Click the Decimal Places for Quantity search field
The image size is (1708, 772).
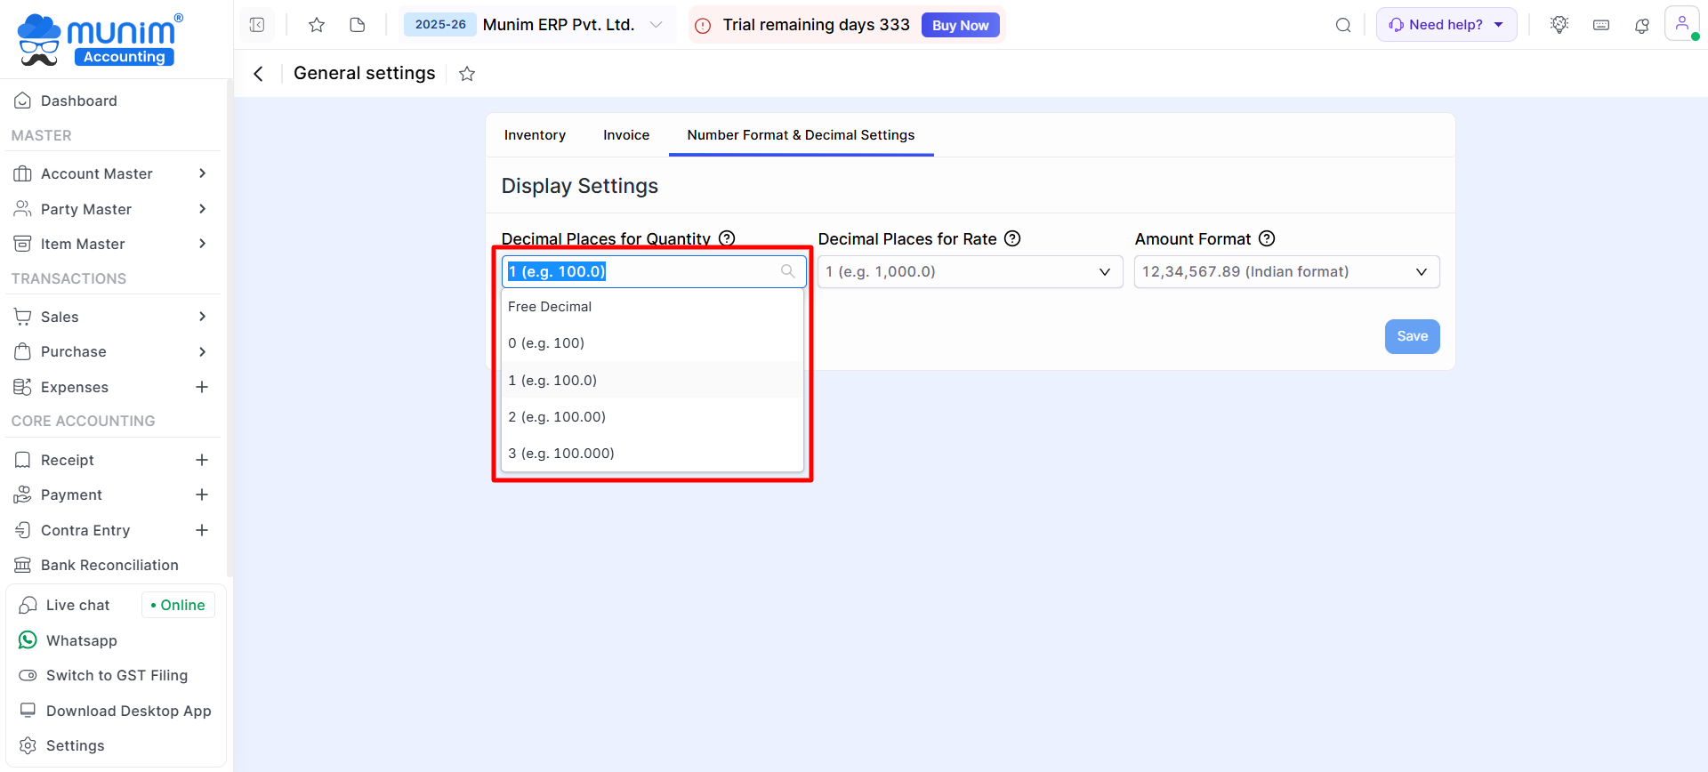click(x=640, y=272)
